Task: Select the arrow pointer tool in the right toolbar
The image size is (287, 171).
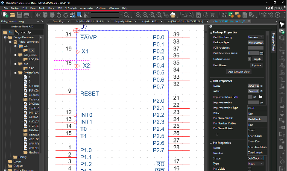Action: [x=282, y=24]
